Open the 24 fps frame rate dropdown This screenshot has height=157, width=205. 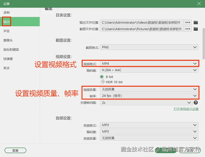coord(149,96)
